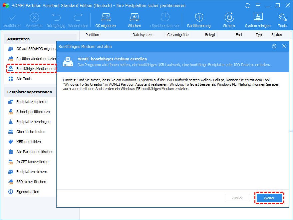Click the Dateisystem column header
This screenshot has width=293, height=220.
pyautogui.click(x=143, y=35)
